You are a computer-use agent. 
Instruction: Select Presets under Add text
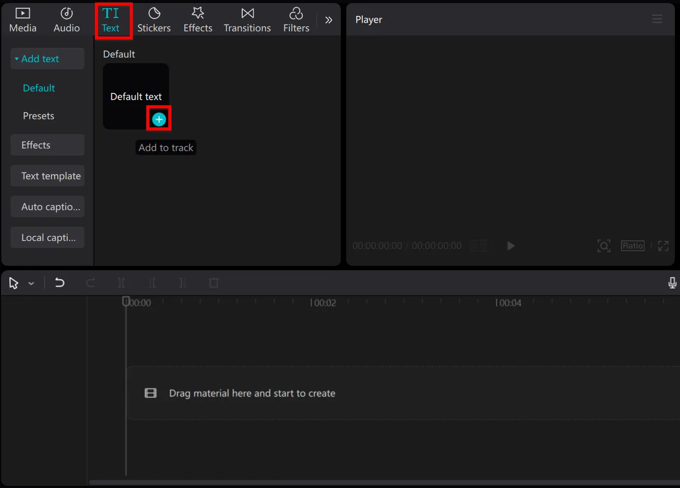coord(38,116)
